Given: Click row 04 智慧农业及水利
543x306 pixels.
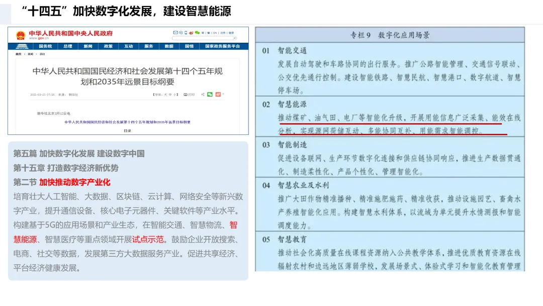Looking at the screenshot, I should tap(390, 204).
